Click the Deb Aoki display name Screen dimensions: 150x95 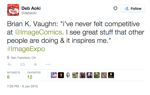pyautogui.click(x=31, y=8)
